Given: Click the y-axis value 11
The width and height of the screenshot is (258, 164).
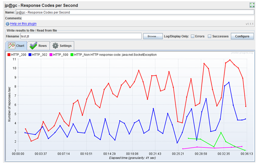Looking at the screenshot, I should point(14,59).
